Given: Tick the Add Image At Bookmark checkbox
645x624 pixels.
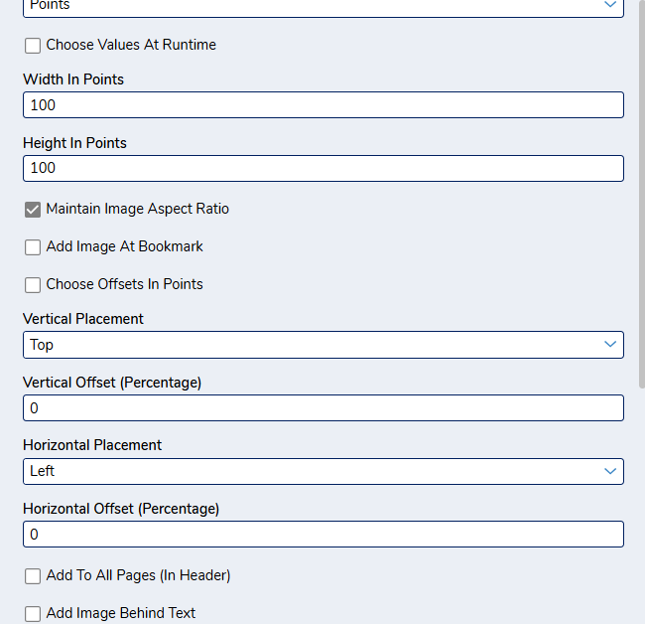Looking at the screenshot, I should click(x=33, y=247).
